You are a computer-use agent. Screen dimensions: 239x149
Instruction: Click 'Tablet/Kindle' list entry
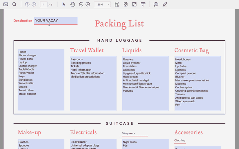tap(26, 69)
